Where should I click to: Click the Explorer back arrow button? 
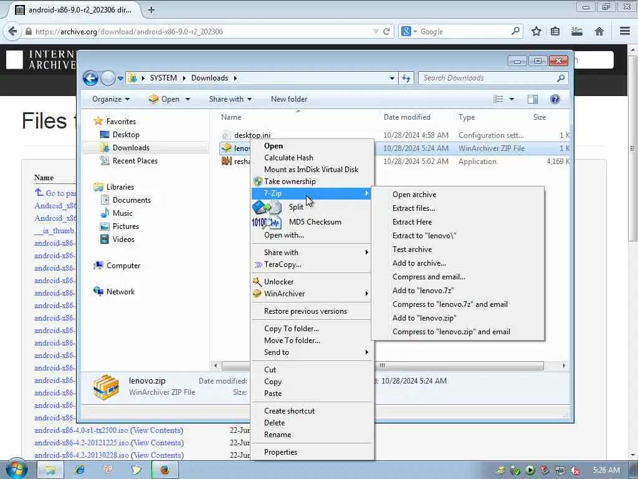(x=90, y=78)
